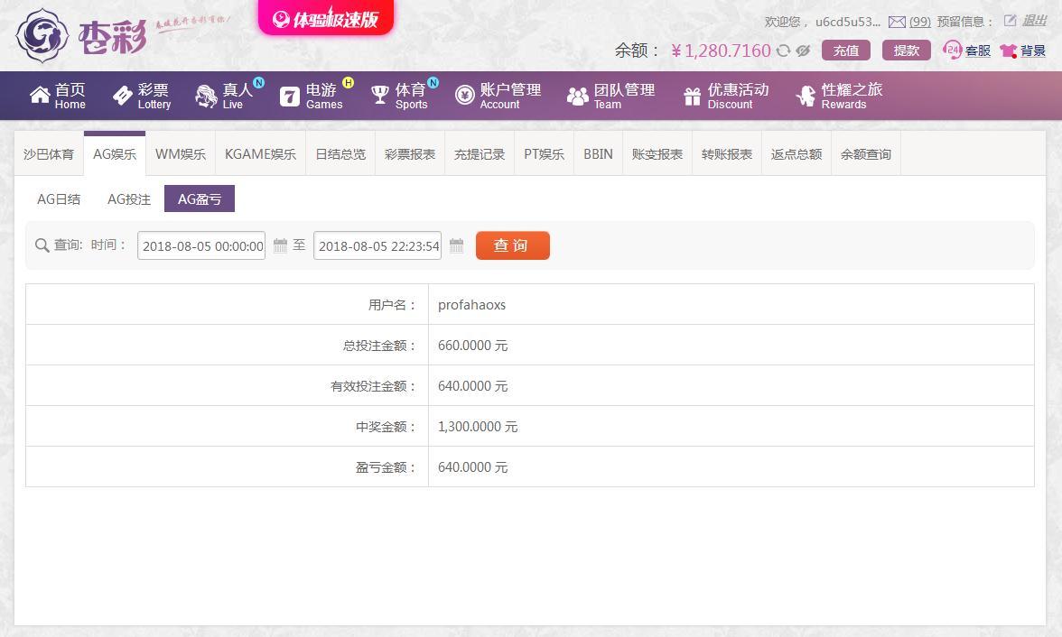Select the AG日结 sub-tab

point(59,199)
